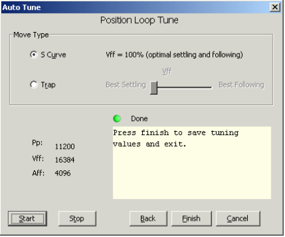285x237 pixels.
Task: Click the Pp value 11200
Action: point(65,146)
